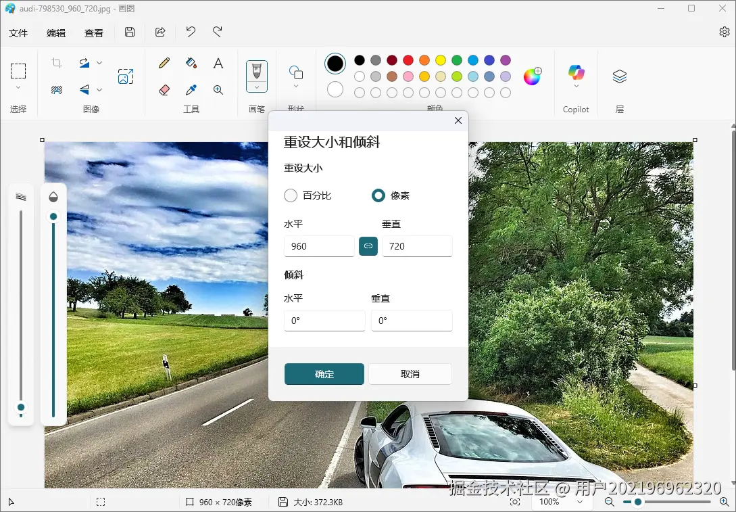Screen dimensions: 736x512
Task: Open Paint settings gear
Action: (x=725, y=32)
